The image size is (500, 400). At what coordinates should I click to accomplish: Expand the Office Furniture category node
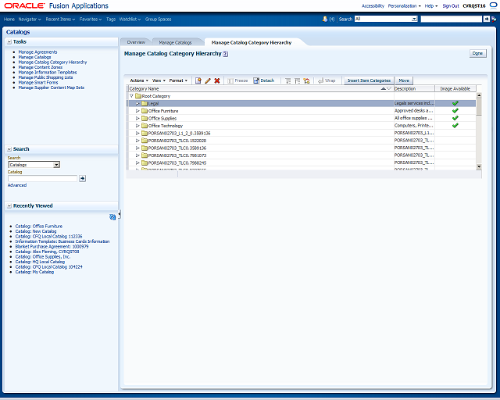[137, 111]
